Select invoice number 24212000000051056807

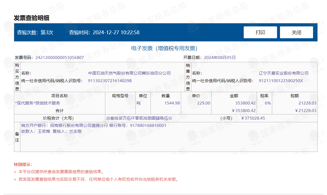60,57
